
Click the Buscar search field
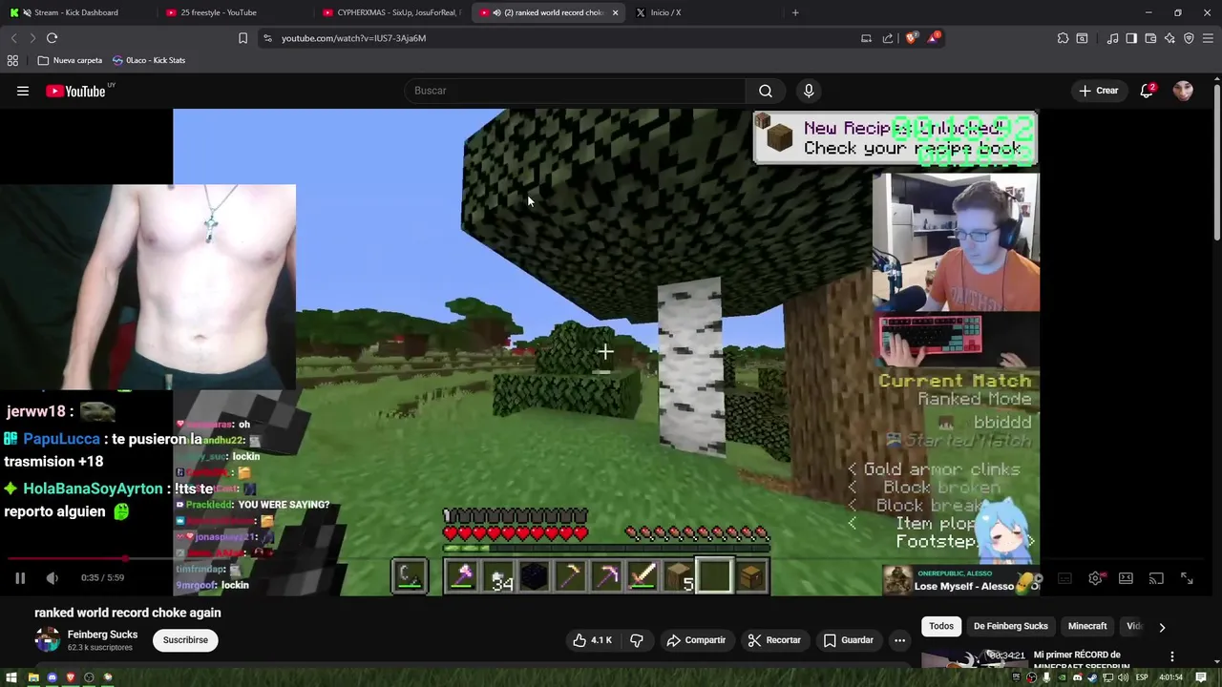575,91
